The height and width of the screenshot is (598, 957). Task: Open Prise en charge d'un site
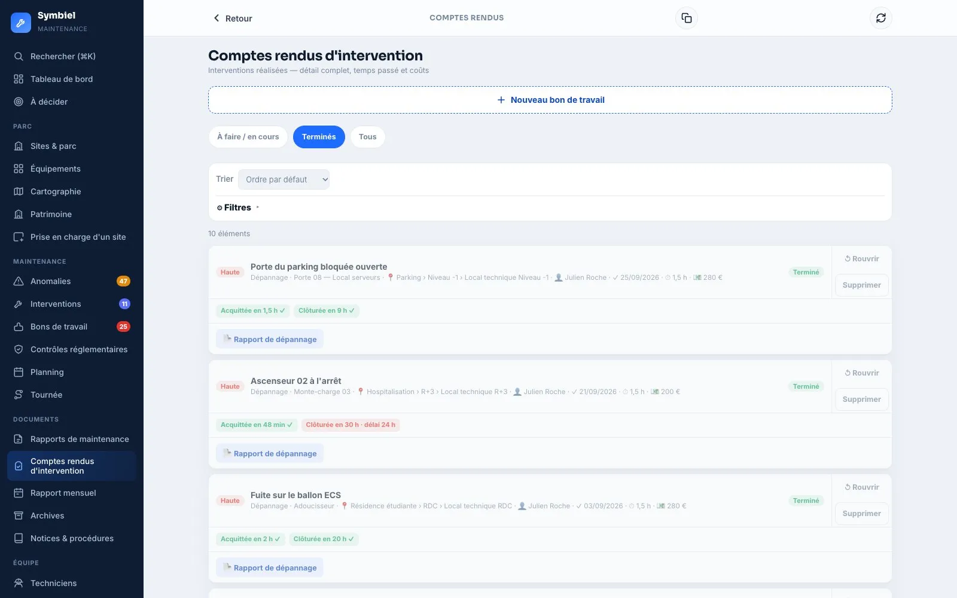click(72, 237)
